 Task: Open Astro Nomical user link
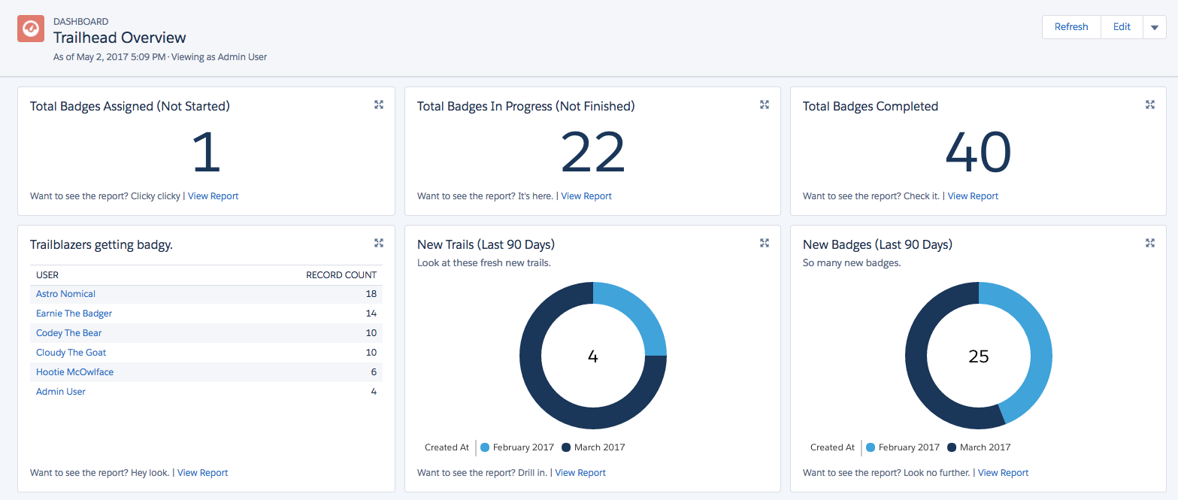click(x=65, y=294)
